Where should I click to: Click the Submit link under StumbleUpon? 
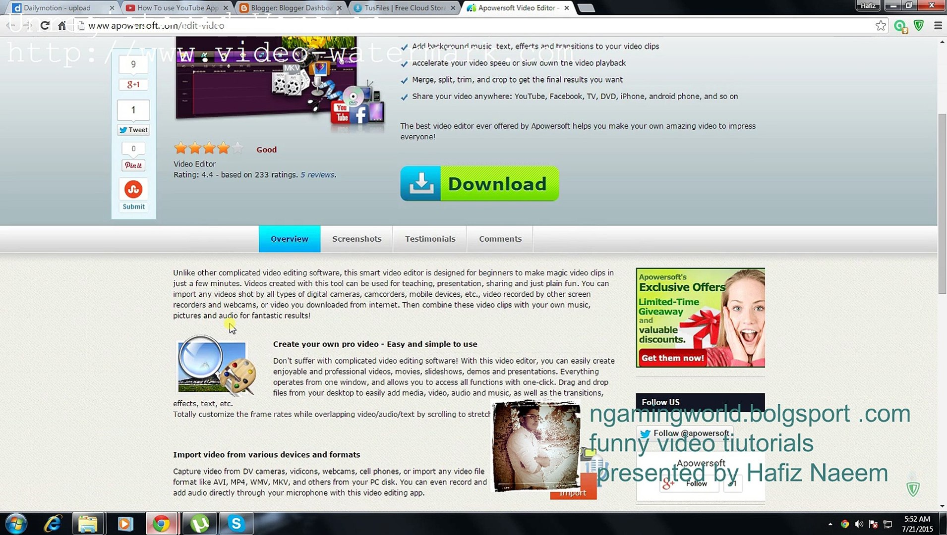[x=134, y=207]
